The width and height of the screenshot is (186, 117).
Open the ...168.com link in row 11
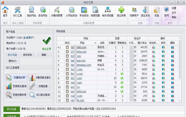click(x=79, y=92)
